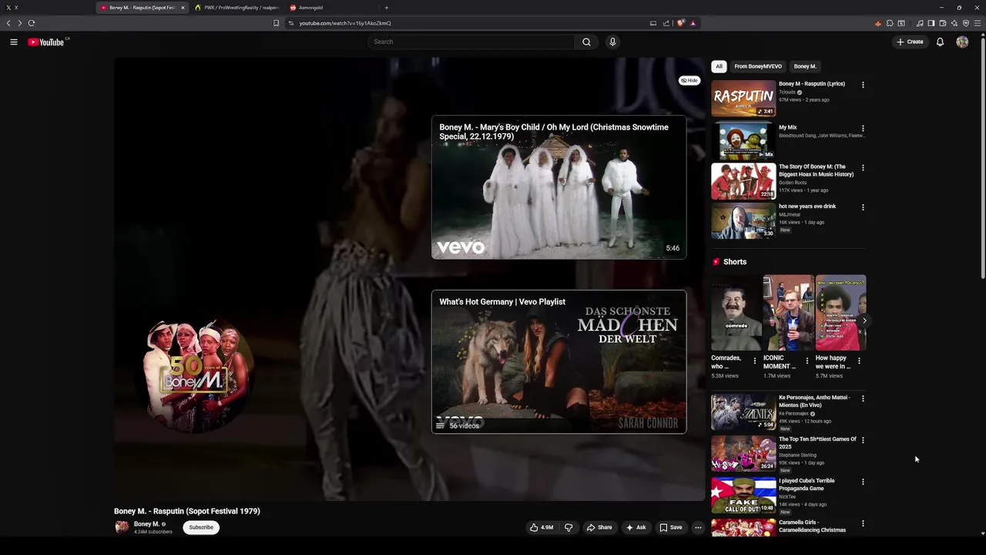Open options for hot new years eve drink
Screen dimensions: 986x555
pos(863,207)
